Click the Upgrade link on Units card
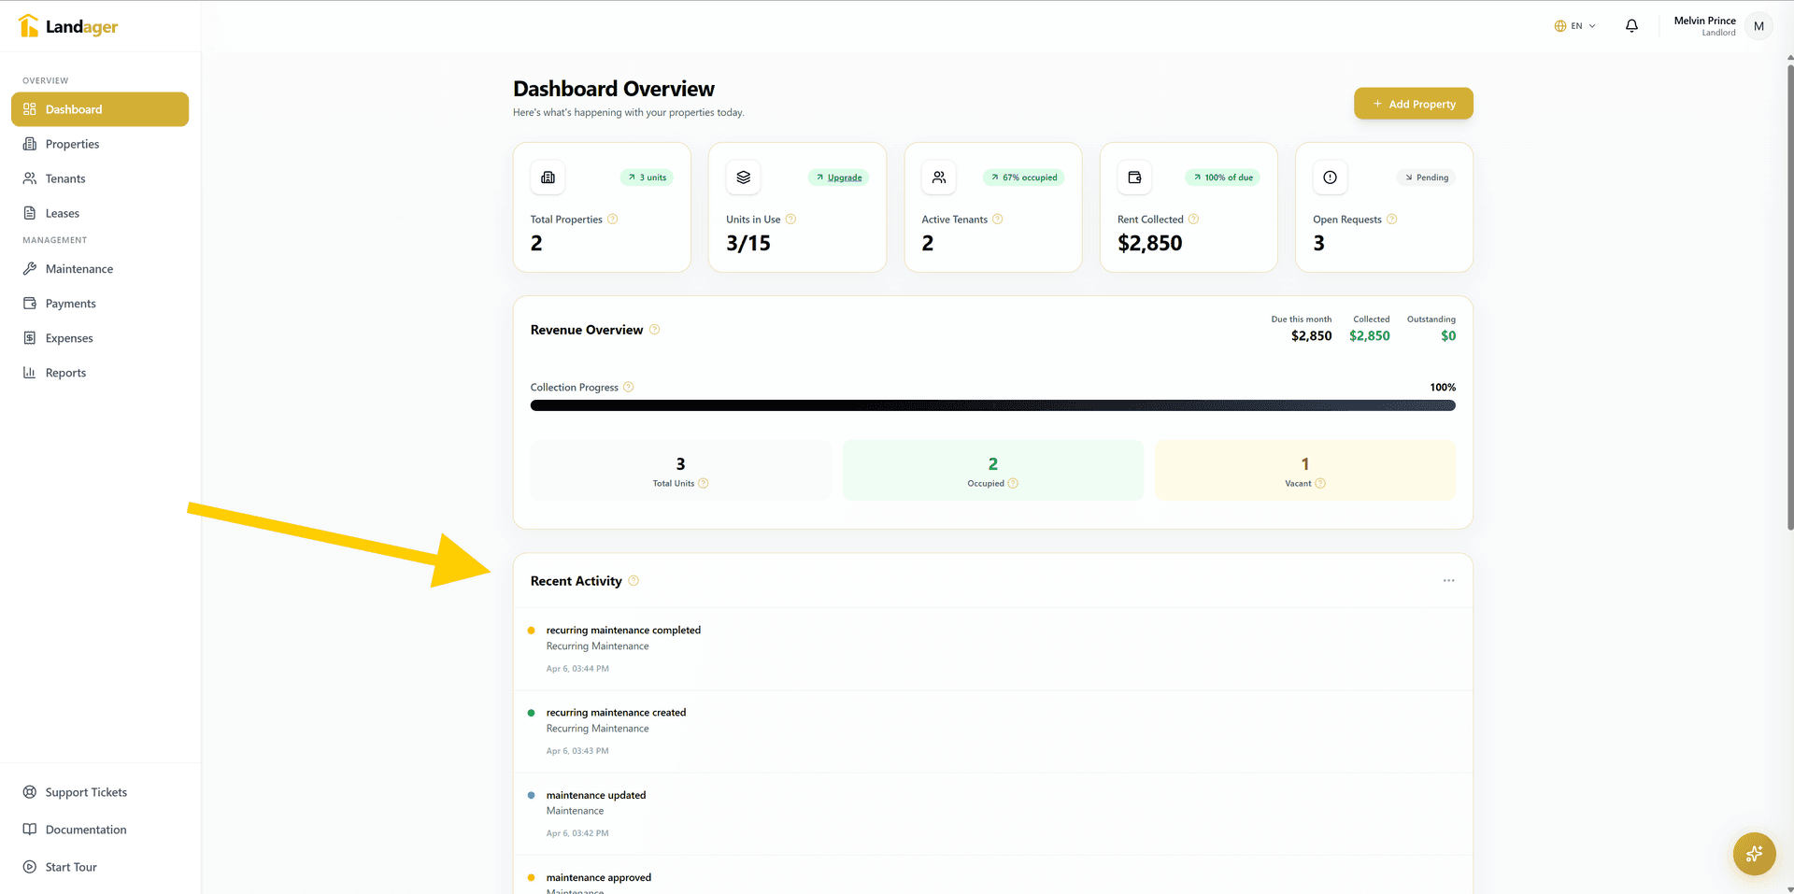Screen dimensions: 1794x894 tap(844, 177)
